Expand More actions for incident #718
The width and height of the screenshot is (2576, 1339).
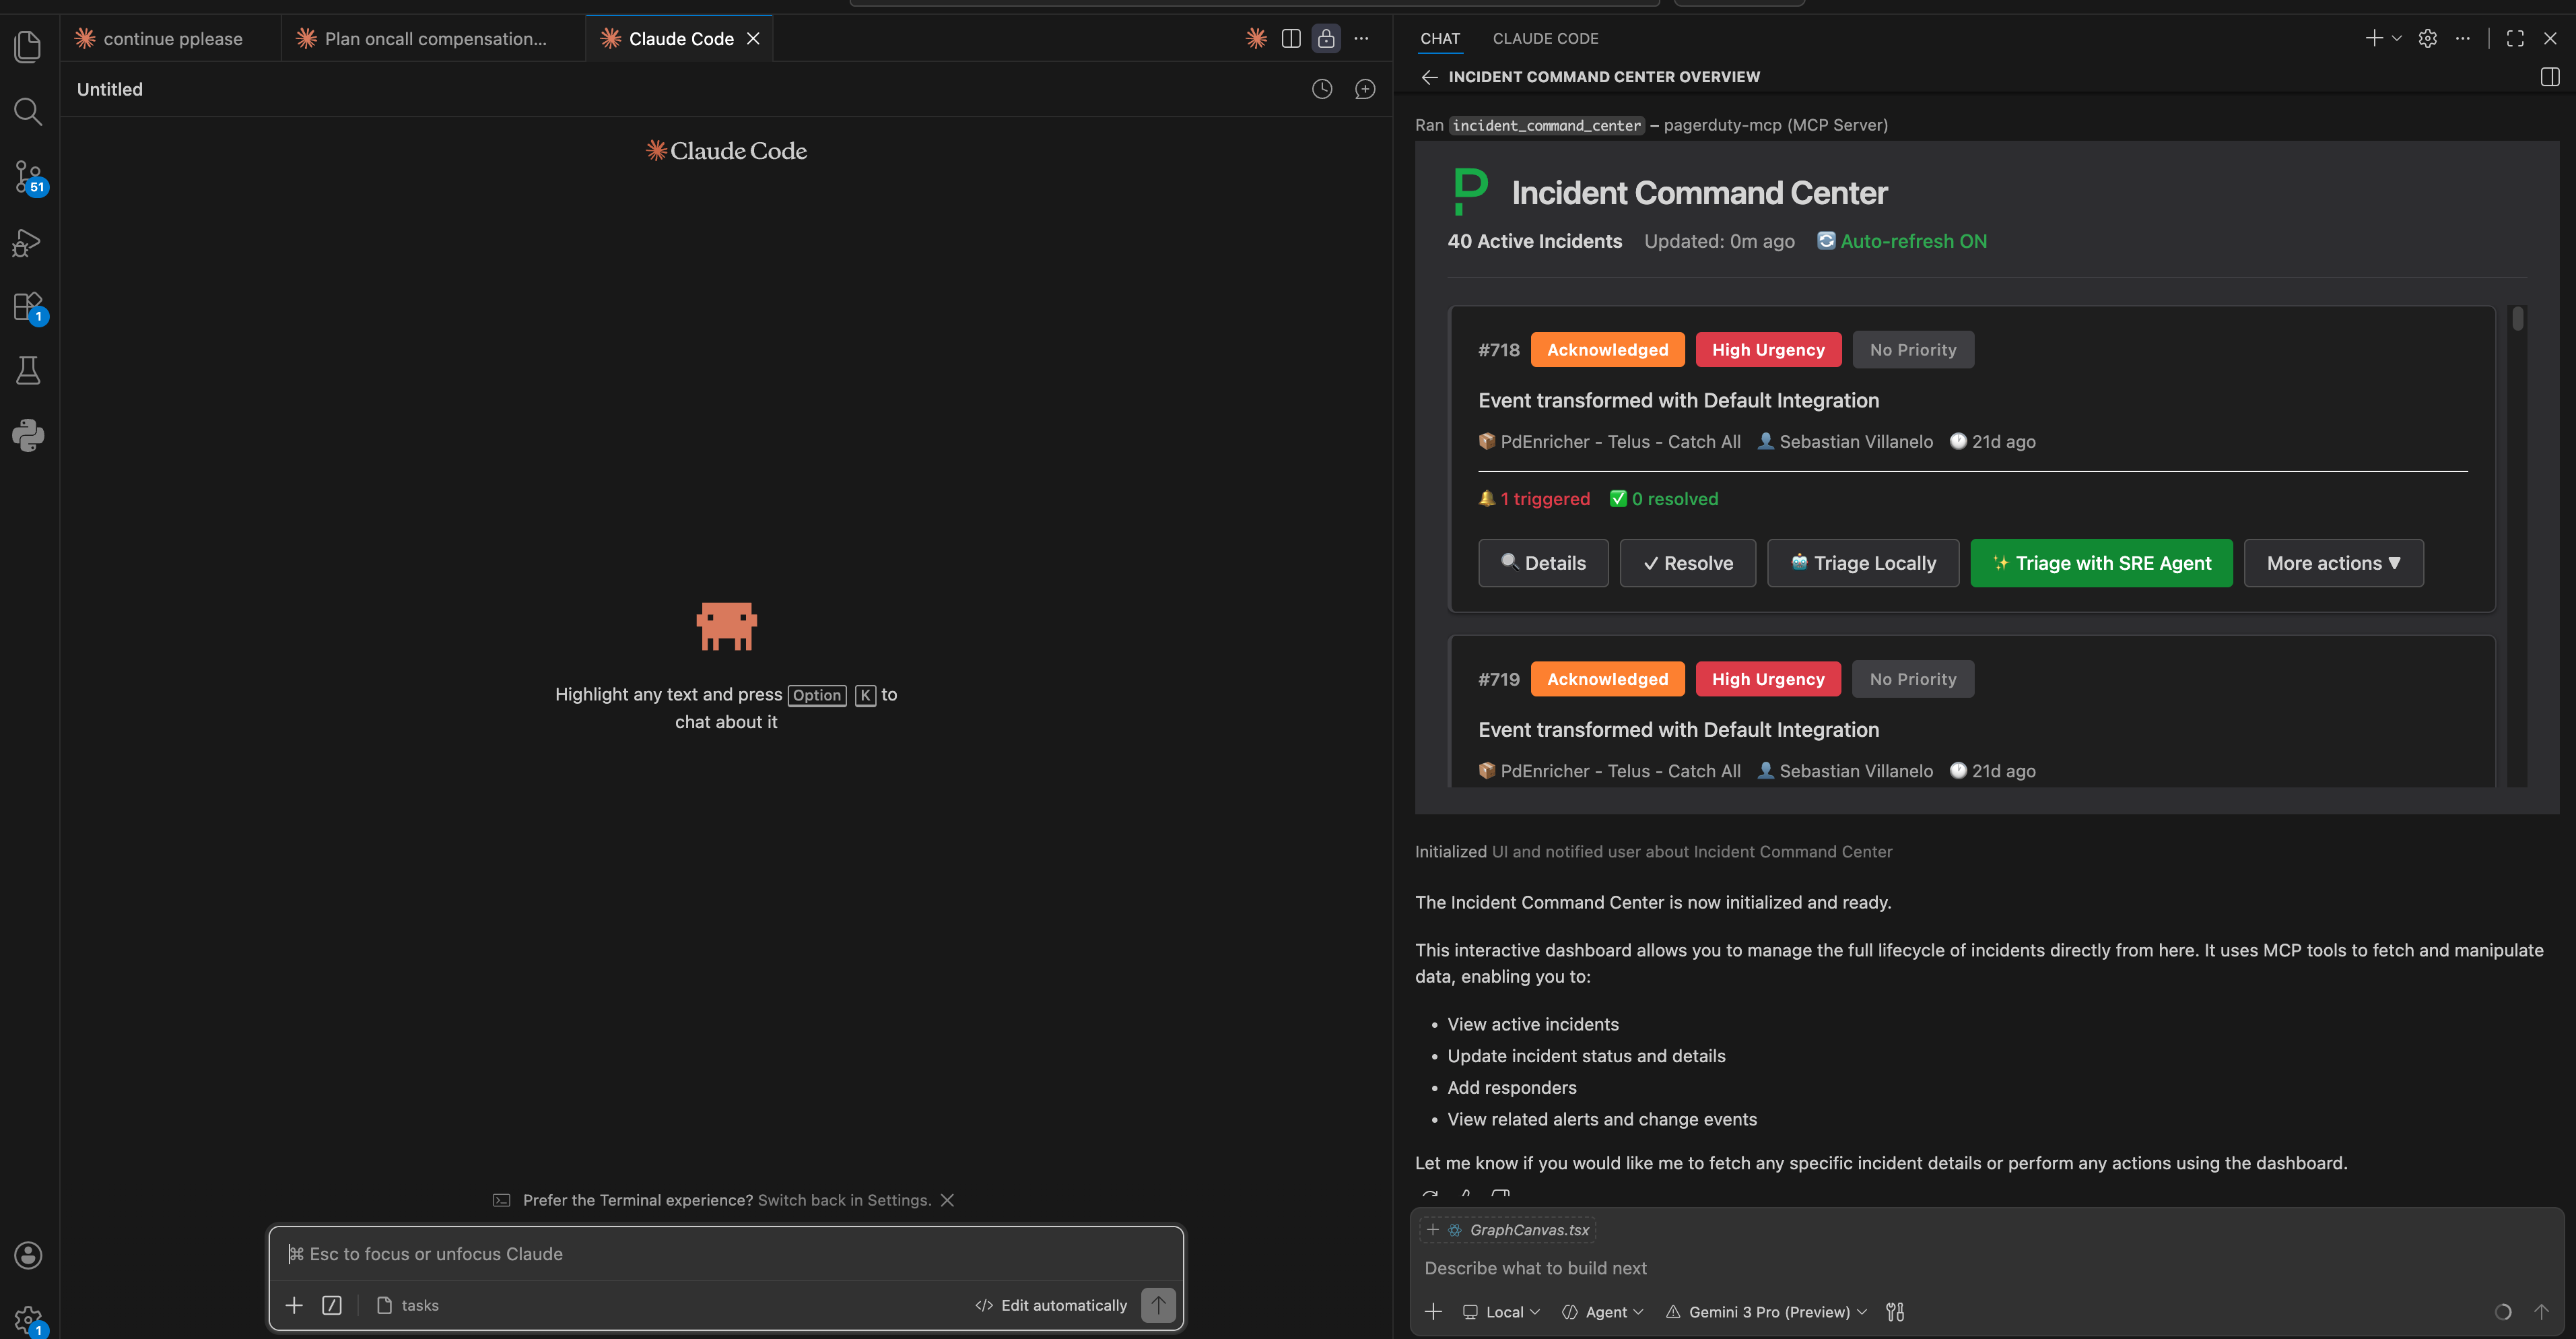point(2333,562)
